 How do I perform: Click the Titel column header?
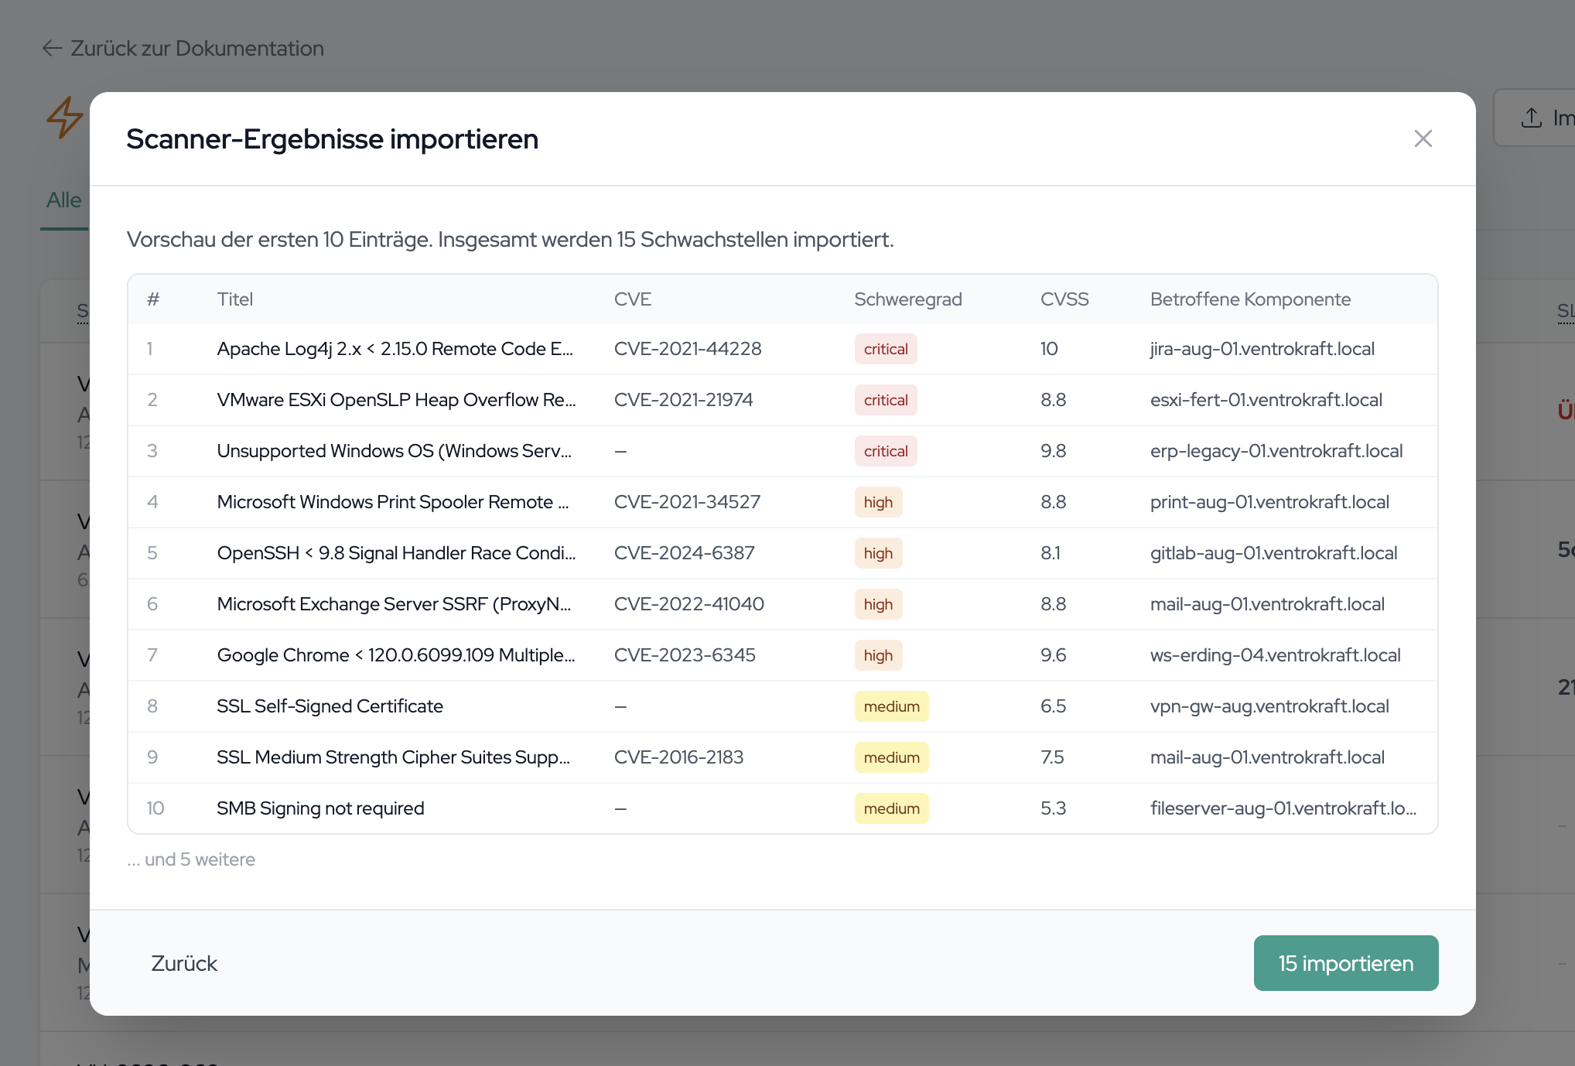234,299
